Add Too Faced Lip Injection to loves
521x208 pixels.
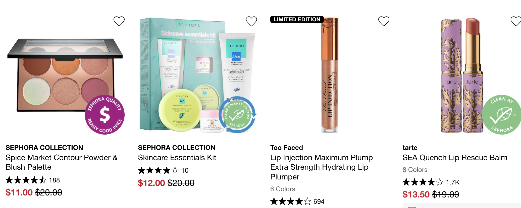pyautogui.click(x=384, y=21)
